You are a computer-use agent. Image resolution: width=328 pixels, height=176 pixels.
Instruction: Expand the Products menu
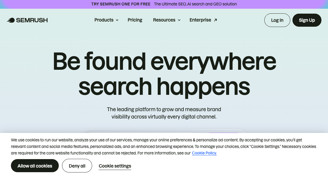pos(104,20)
